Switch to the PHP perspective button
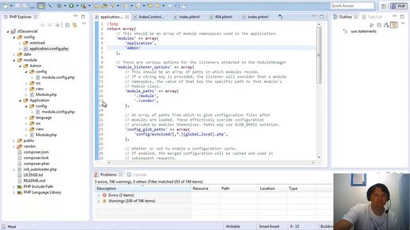The height and width of the screenshot is (230, 410). point(398,6)
